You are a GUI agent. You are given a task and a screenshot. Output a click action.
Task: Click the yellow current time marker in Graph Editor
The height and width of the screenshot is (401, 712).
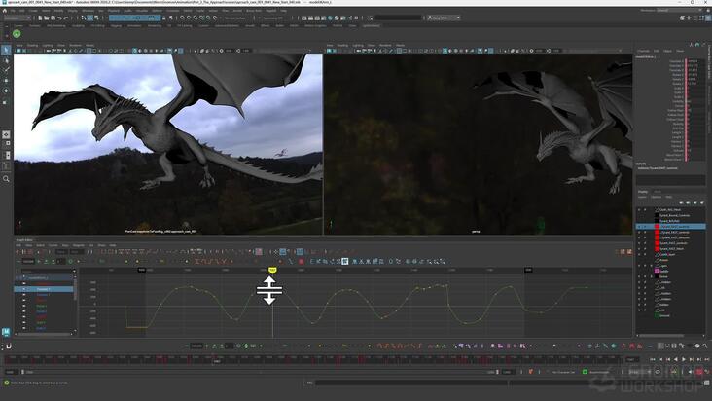(272, 271)
